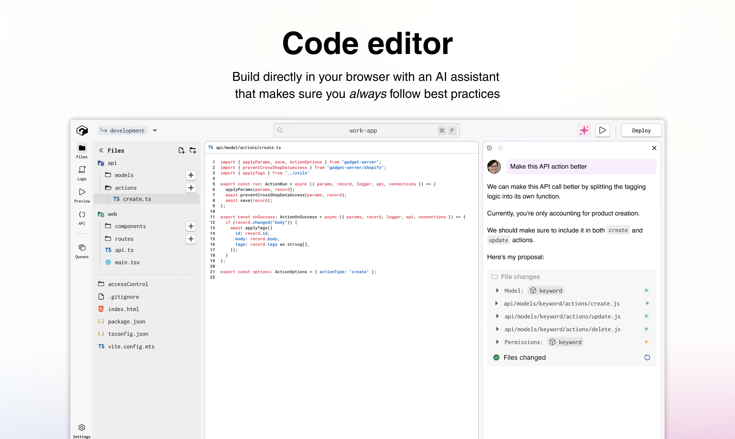Add new item to models folder

191,175
